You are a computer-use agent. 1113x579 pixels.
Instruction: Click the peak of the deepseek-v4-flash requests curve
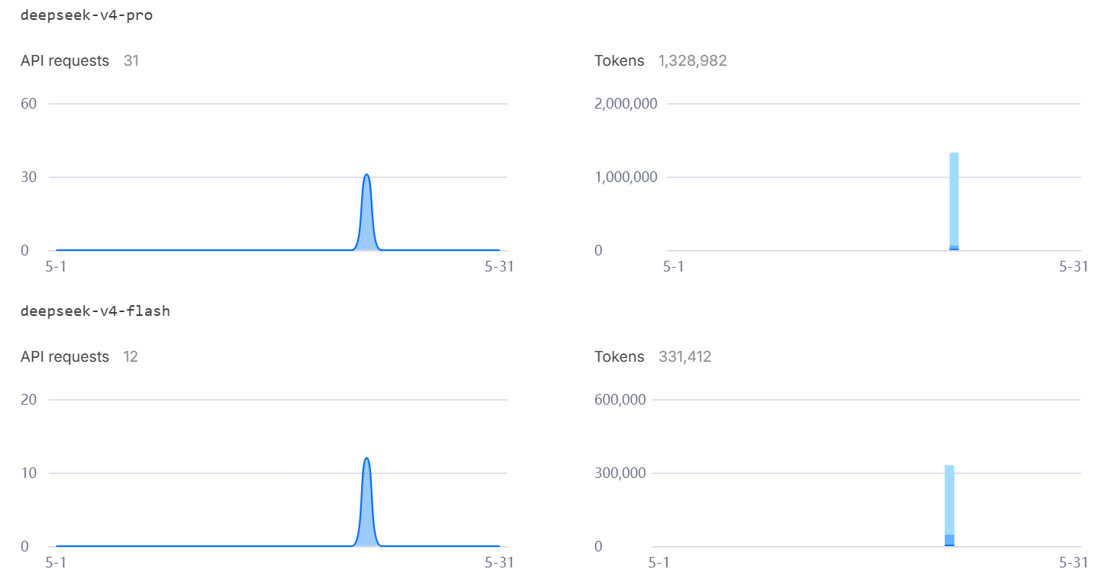(x=366, y=459)
